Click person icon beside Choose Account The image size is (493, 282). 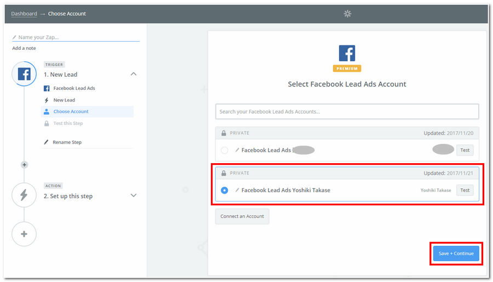(x=47, y=112)
